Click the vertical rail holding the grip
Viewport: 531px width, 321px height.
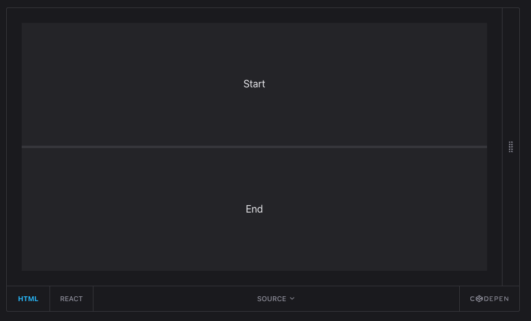tap(511, 186)
